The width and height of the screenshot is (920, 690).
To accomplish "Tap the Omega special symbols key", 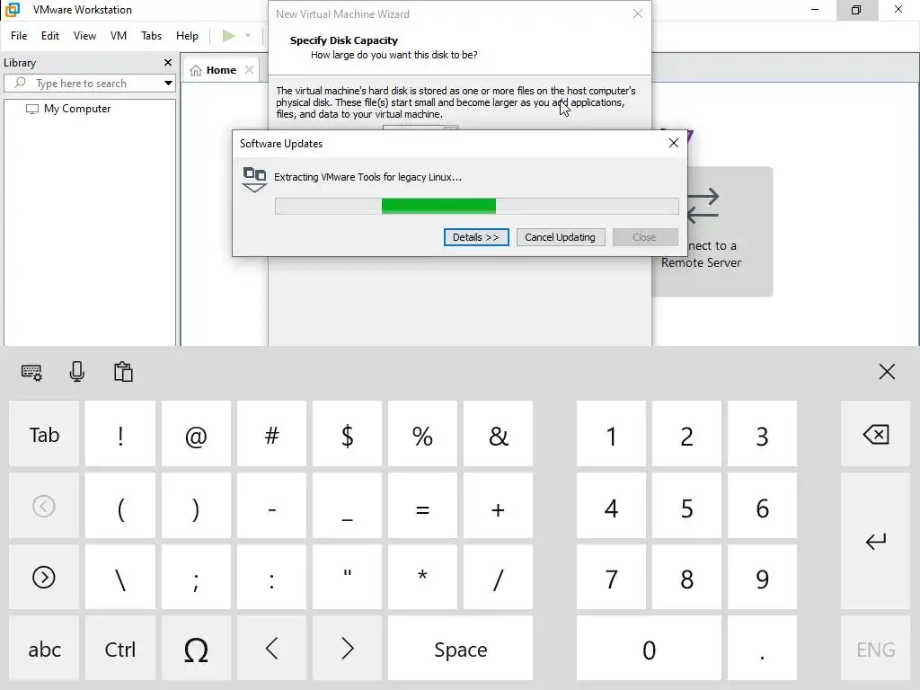I will coord(196,649).
